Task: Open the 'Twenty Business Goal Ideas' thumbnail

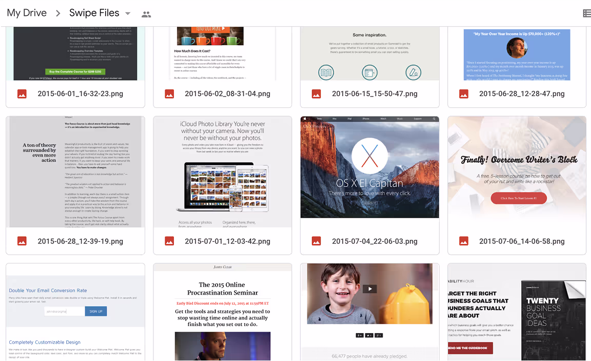Action: 517,312
